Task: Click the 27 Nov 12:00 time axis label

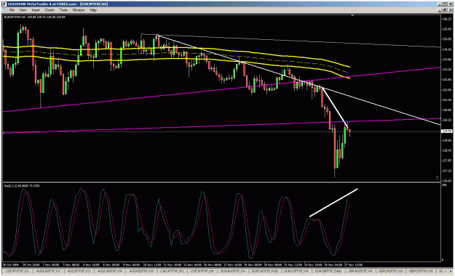Action: 353,264
